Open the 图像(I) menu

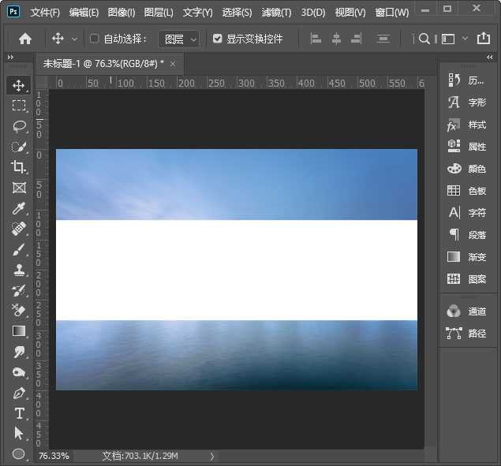pyautogui.click(x=121, y=13)
